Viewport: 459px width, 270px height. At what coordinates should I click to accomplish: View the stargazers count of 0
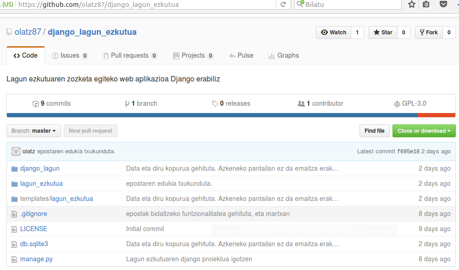pos(404,32)
